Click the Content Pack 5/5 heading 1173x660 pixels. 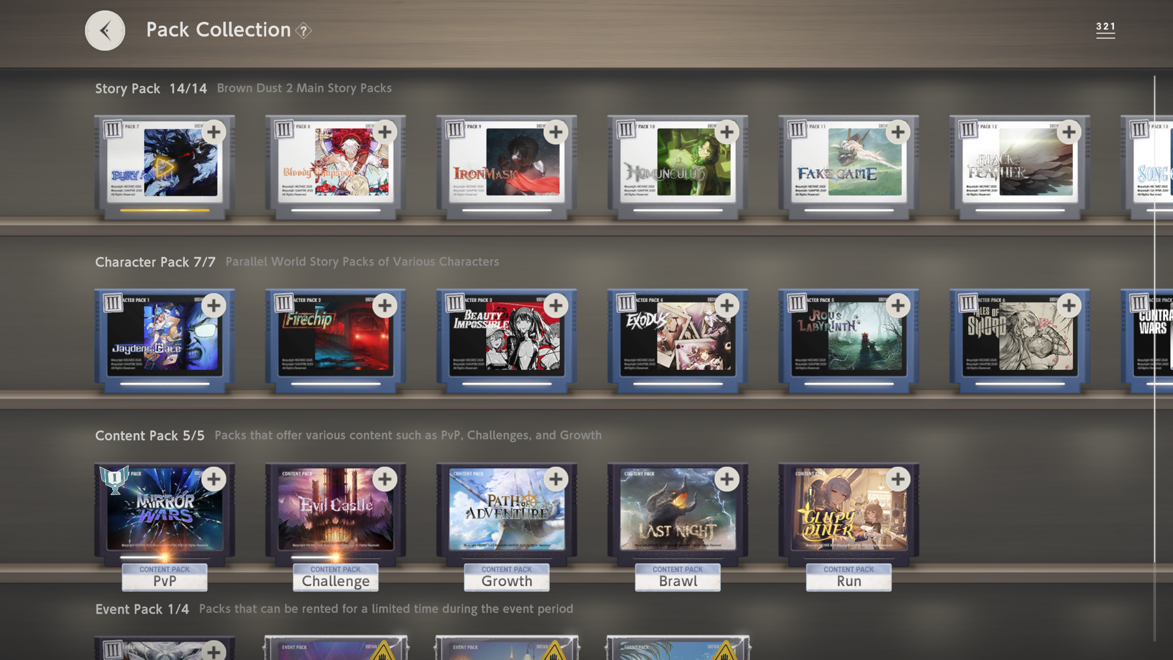[x=150, y=436]
